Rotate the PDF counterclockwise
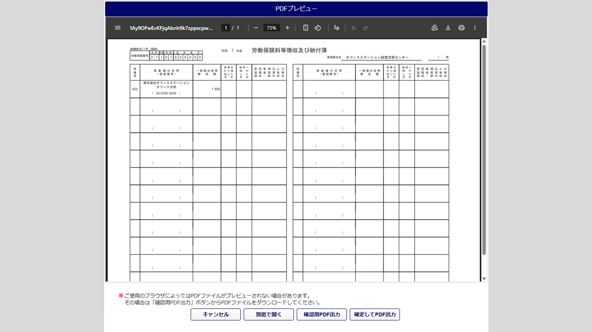This screenshot has width=592, height=332. (x=318, y=28)
